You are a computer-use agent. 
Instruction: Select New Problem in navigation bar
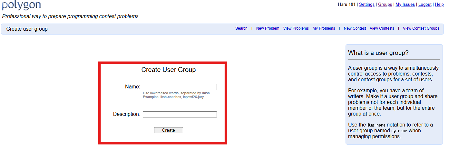click(x=268, y=28)
